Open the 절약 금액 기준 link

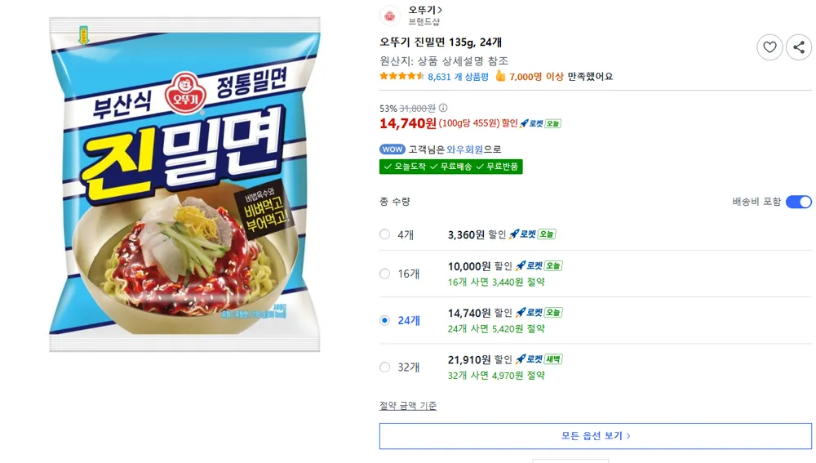[x=408, y=406]
